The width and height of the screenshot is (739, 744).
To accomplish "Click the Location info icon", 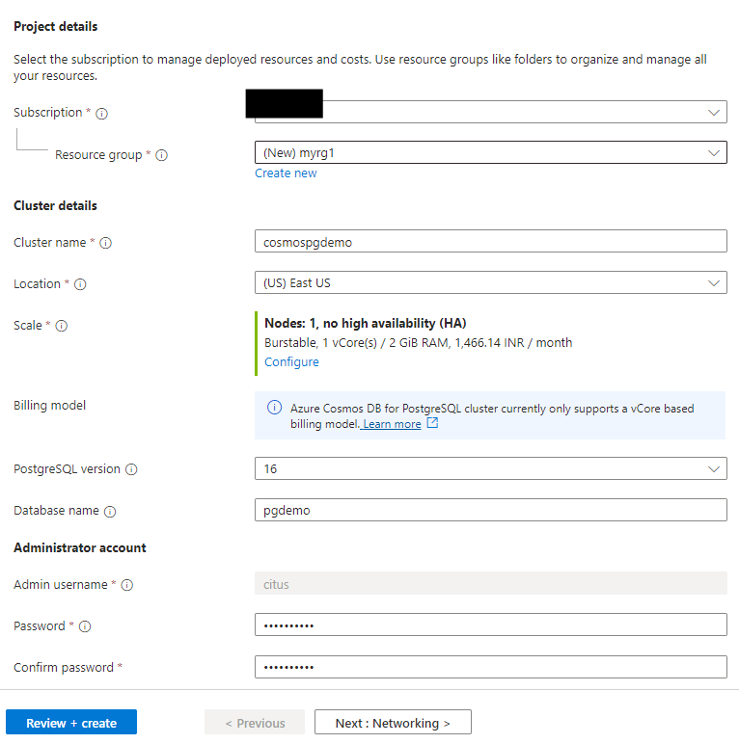I will pos(80,284).
